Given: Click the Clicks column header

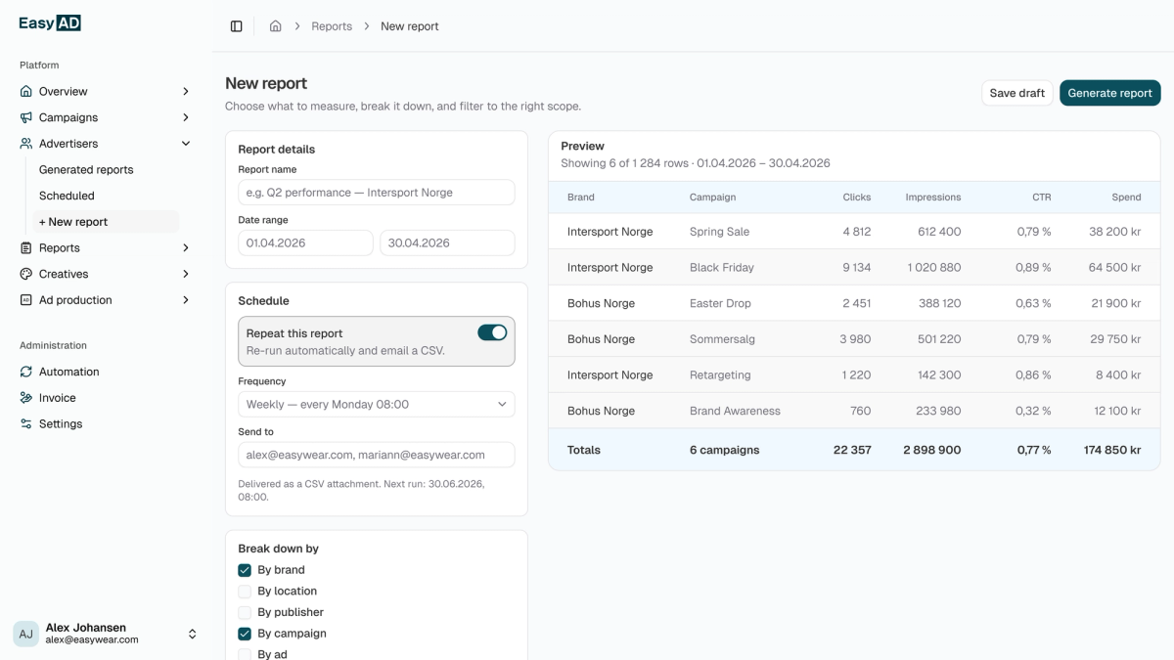Looking at the screenshot, I should coord(857,198).
